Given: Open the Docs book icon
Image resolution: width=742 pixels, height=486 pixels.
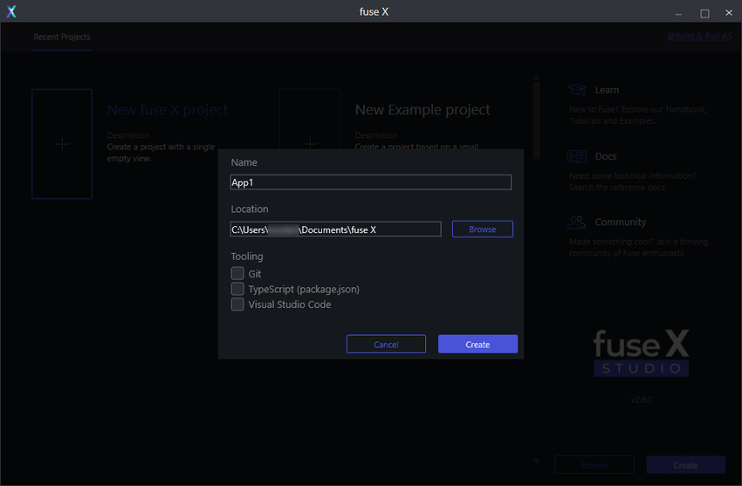Looking at the screenshot, I should point(576,156).
